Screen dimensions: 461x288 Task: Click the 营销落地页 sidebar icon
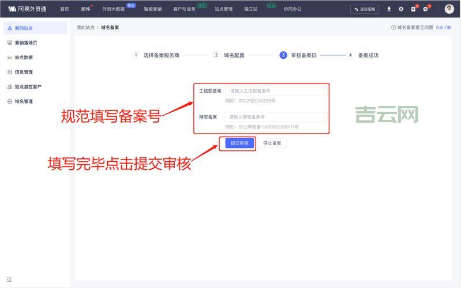tap(10, 43)
